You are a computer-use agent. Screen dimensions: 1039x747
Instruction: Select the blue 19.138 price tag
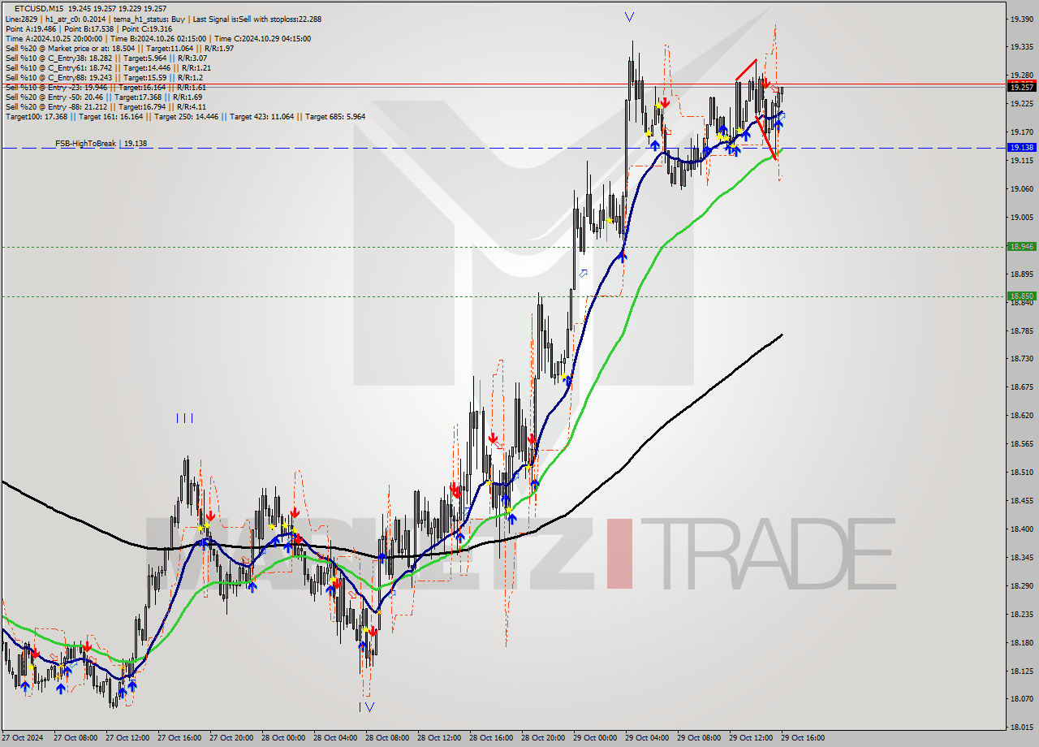tap(1020, 147)
